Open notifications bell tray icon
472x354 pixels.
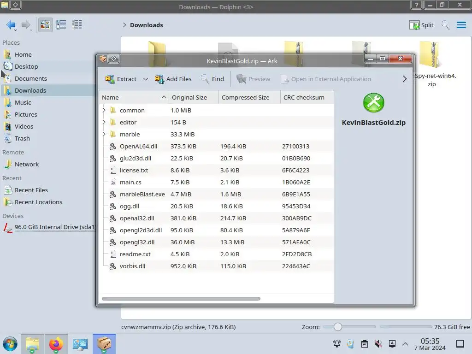pos(336,344)
